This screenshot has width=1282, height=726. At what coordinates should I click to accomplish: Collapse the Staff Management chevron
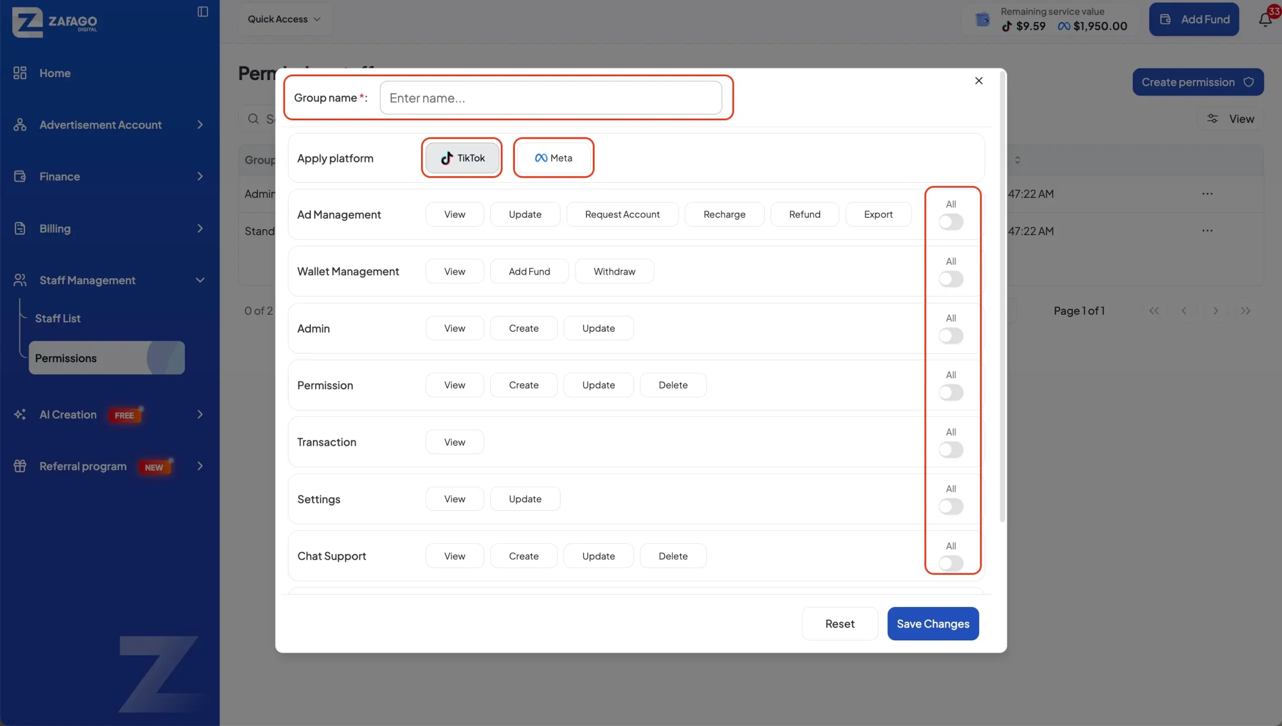click(200, 280)
